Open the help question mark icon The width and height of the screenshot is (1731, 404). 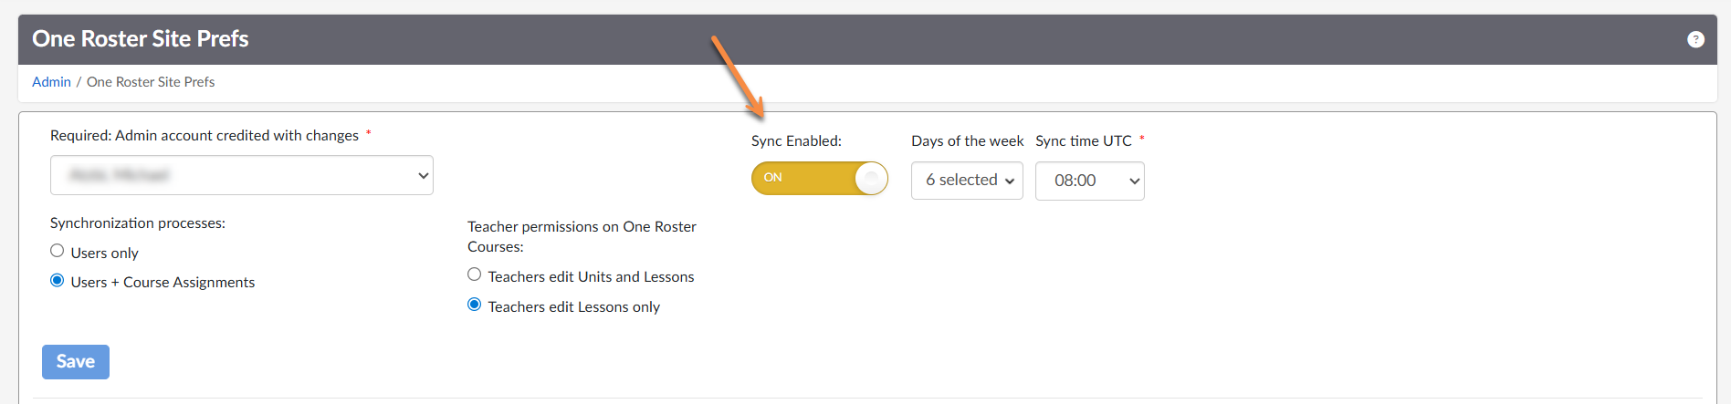coord(1695,39)
